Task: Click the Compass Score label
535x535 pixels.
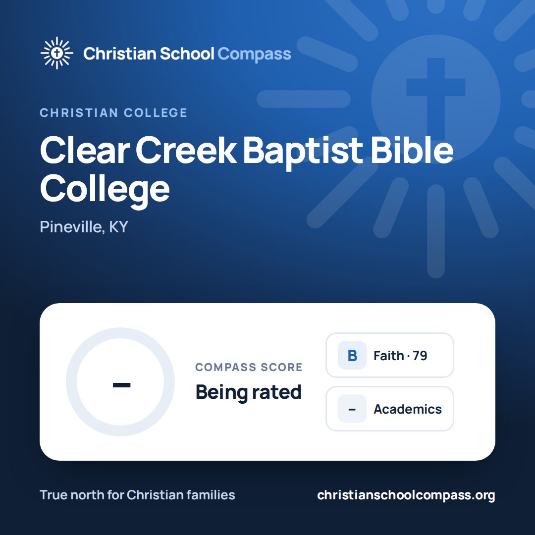Action: tap(249, 367)
